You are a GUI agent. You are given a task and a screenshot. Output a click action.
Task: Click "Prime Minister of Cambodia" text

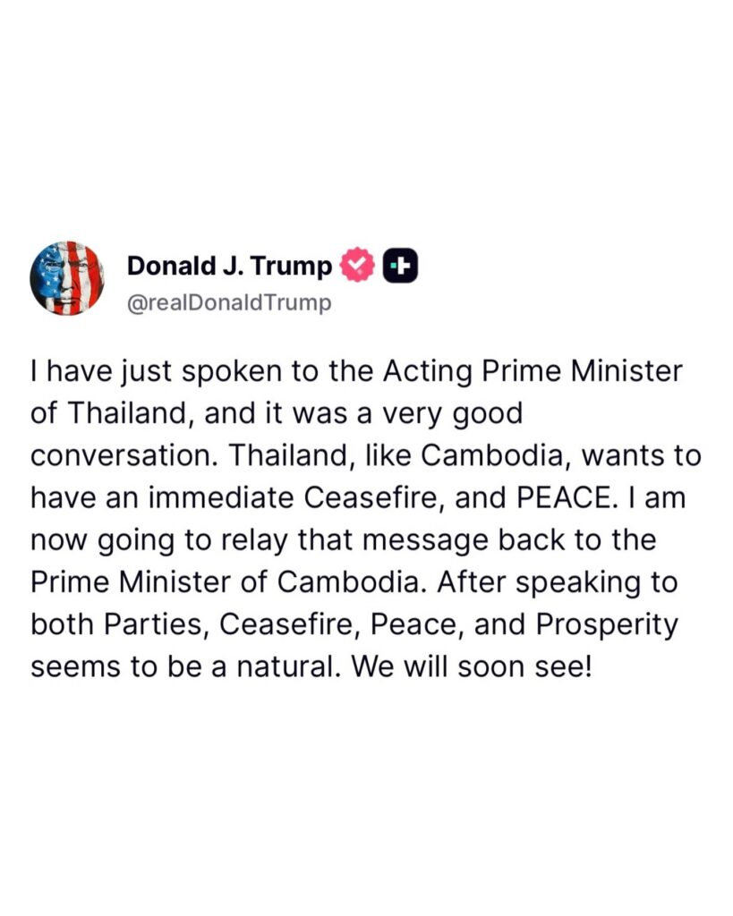[226, 581]
